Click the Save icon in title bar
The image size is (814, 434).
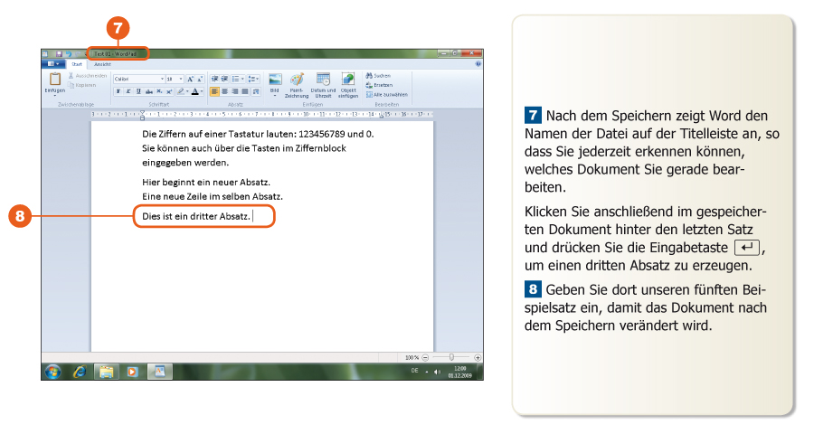pyautogui.click(x=59, y=54)
